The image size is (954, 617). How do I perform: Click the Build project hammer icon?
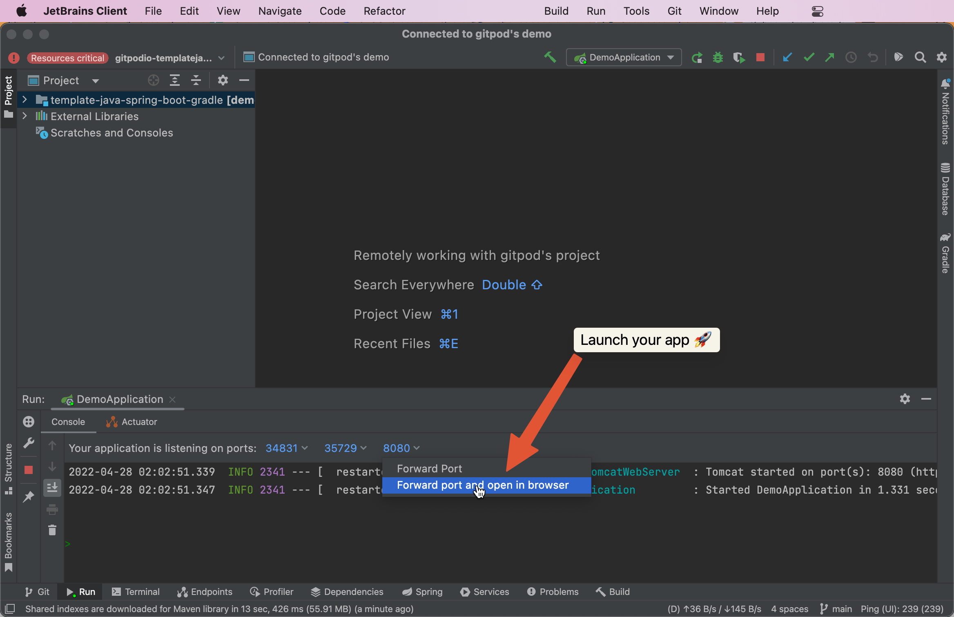(550, 57)
